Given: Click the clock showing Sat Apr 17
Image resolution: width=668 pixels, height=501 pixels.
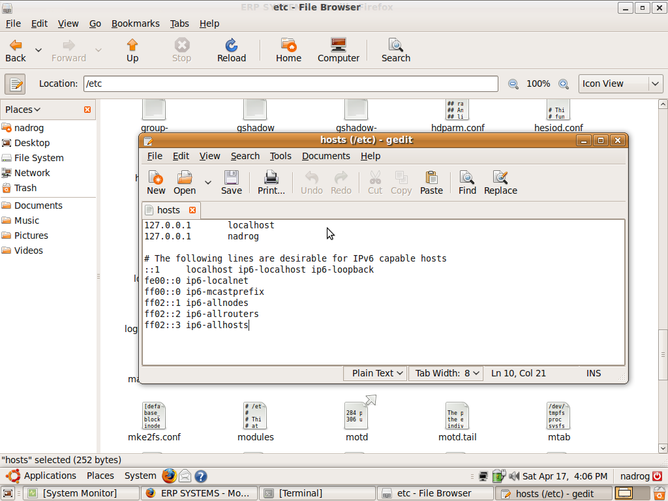Looking at the screenshot, I should coord(565,476).
